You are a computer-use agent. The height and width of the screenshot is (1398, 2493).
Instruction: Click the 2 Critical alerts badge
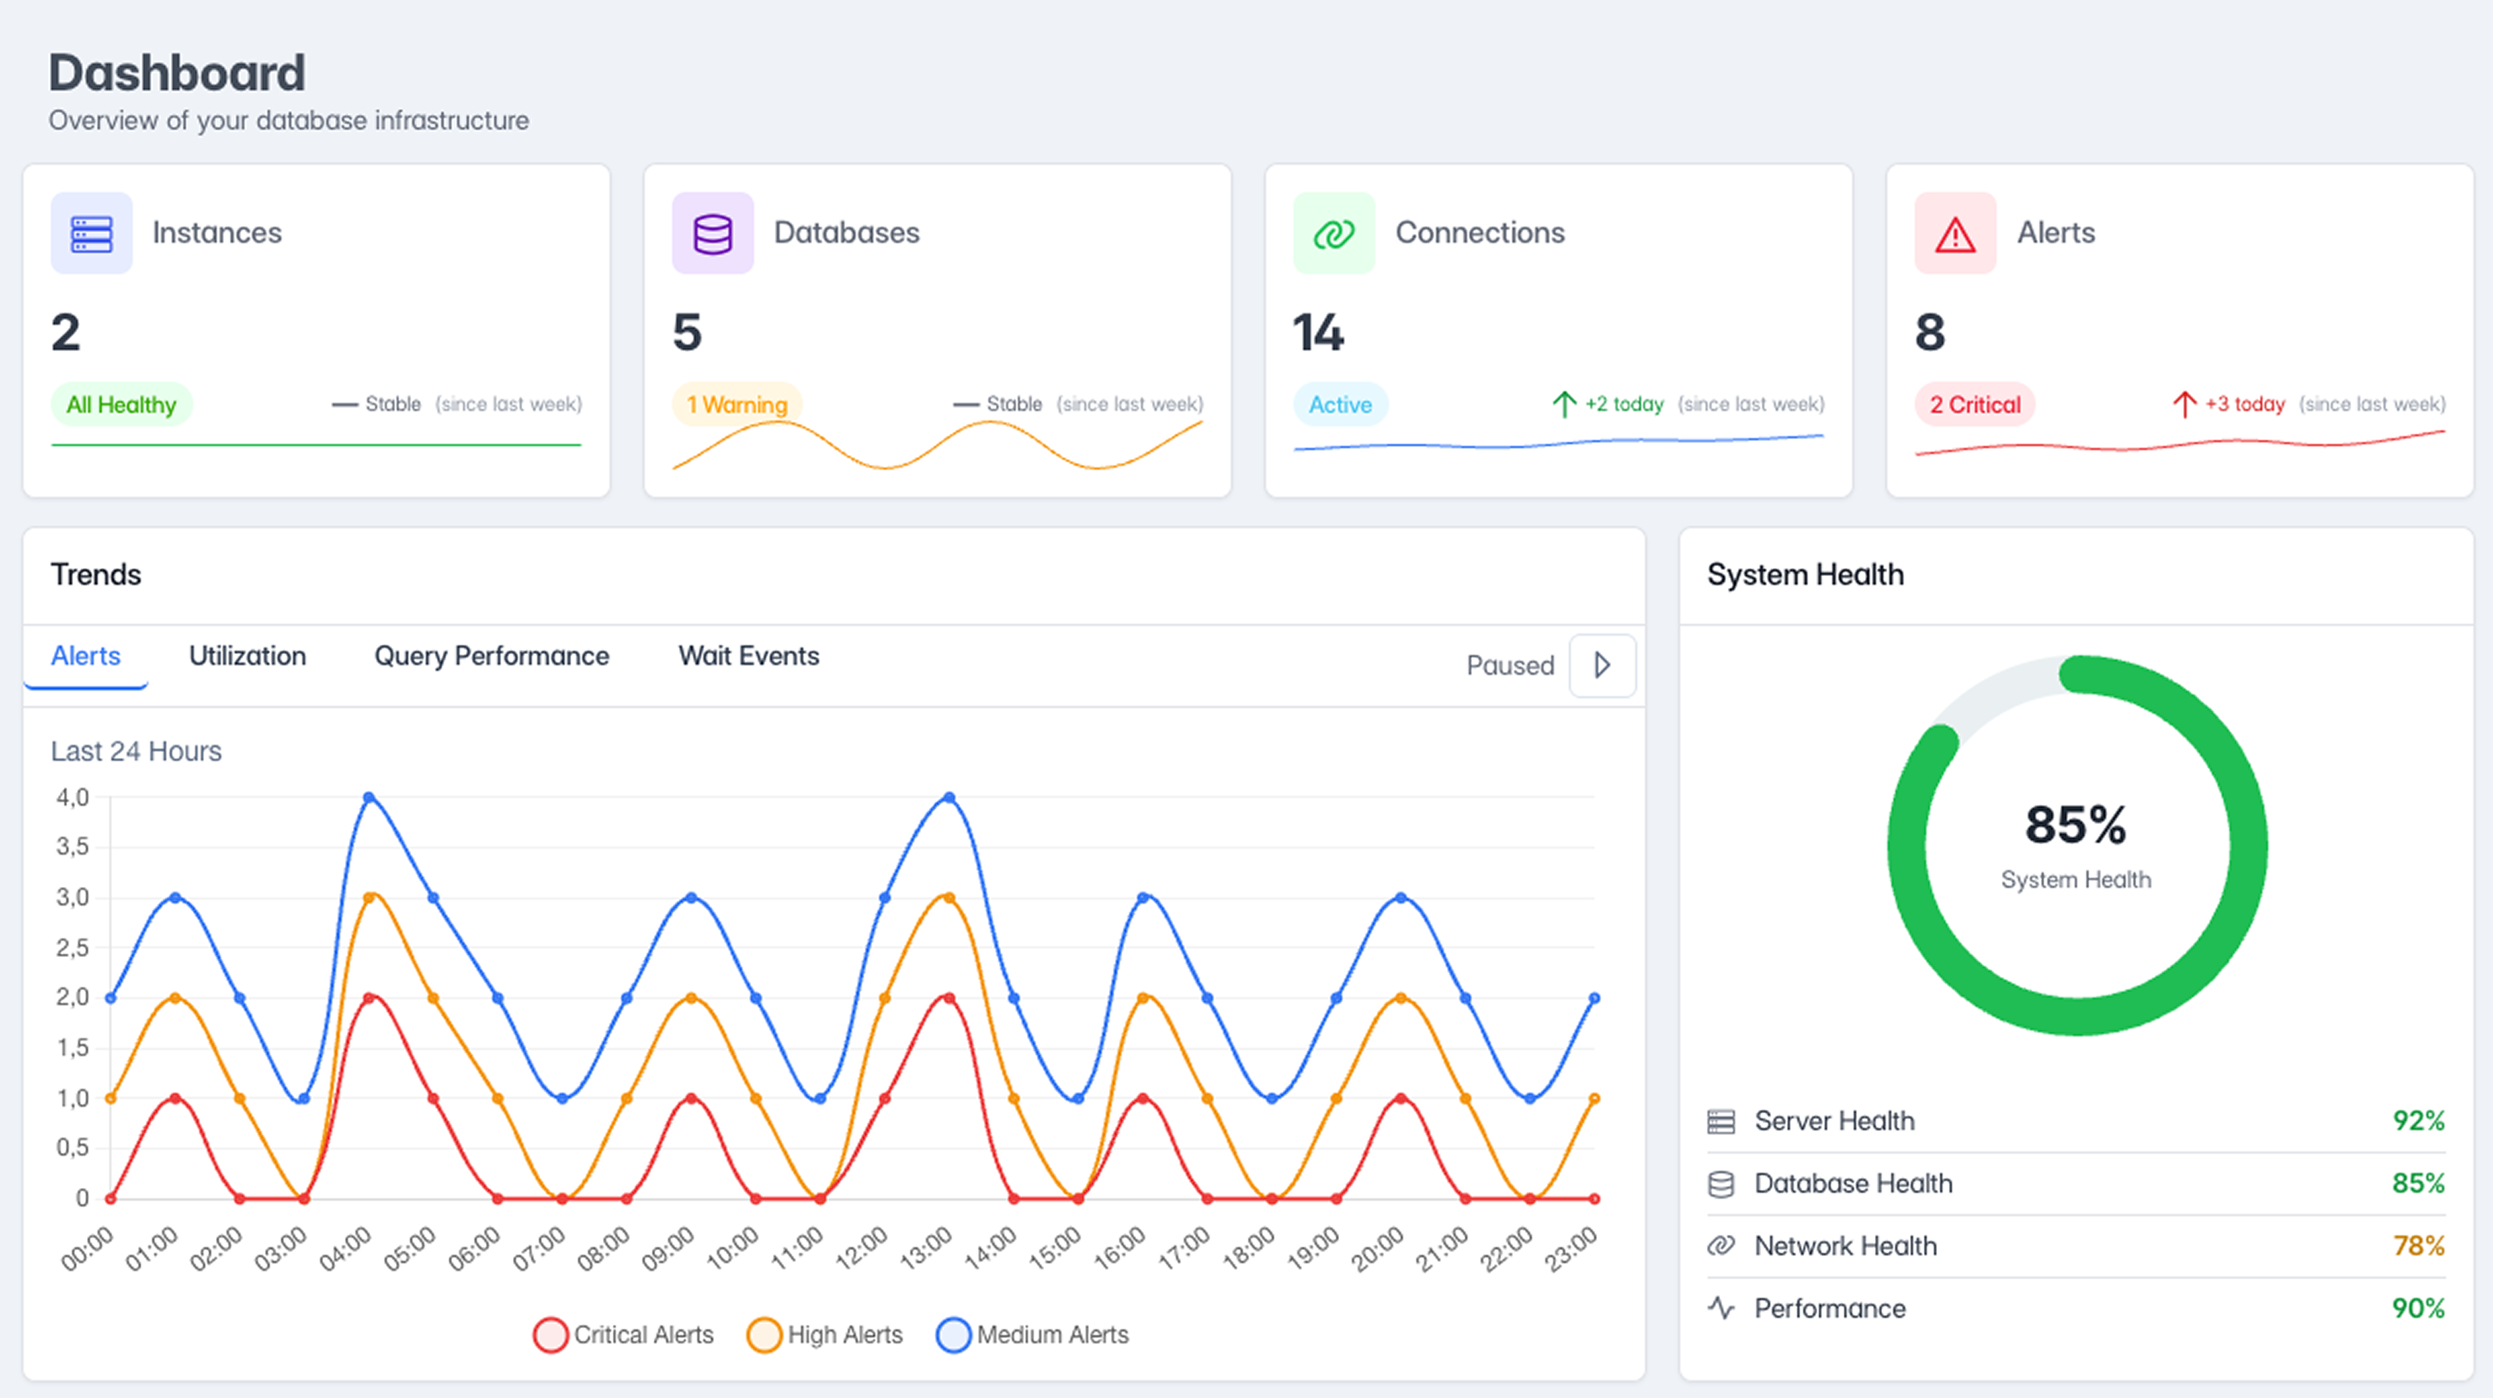(x=1974, y=404)
